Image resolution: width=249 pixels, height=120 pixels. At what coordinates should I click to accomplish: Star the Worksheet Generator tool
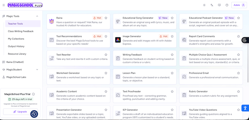tap(106, 73)
